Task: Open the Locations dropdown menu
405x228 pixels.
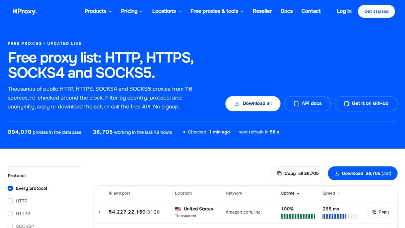Action: 167,11
